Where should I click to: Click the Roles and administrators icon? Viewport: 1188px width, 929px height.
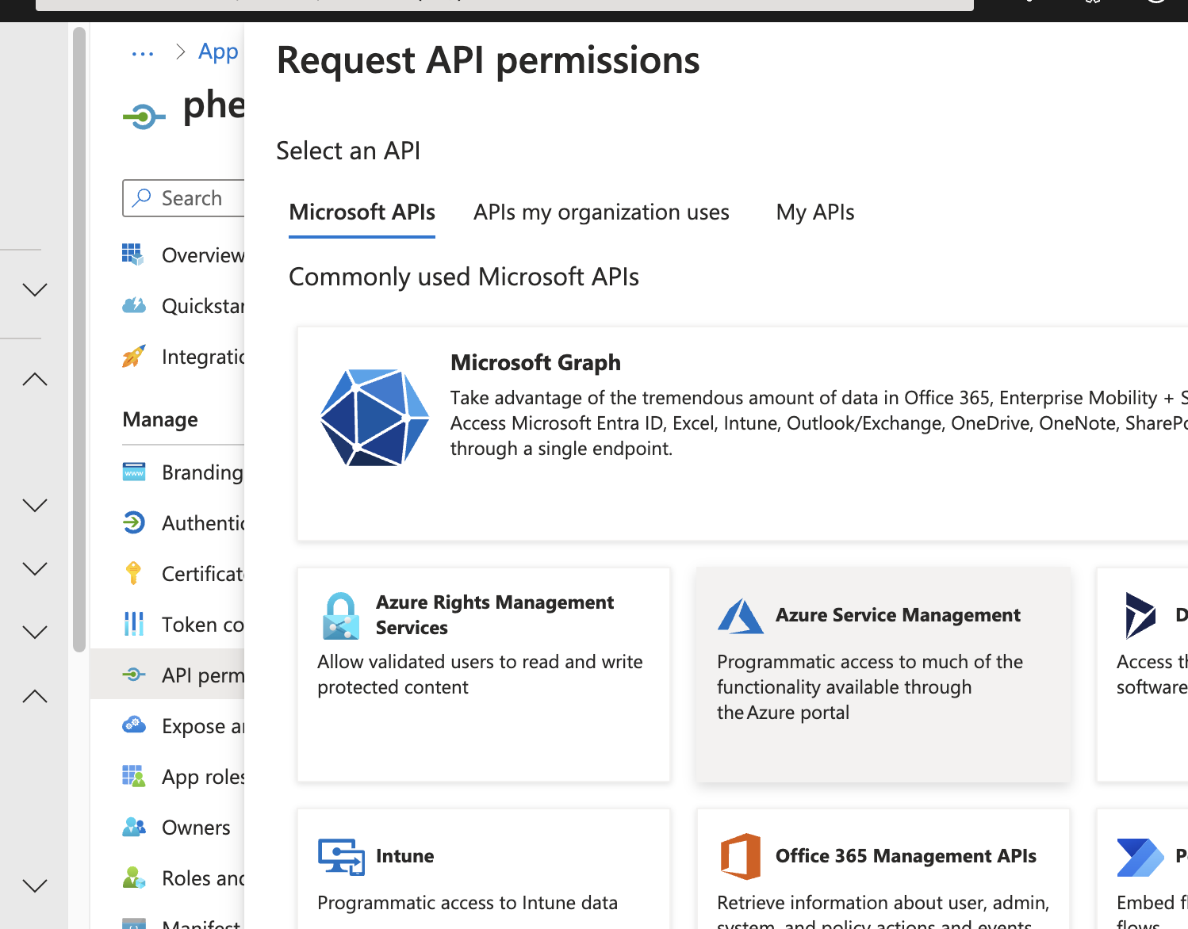pyautogui.click(x=134, y=877)
